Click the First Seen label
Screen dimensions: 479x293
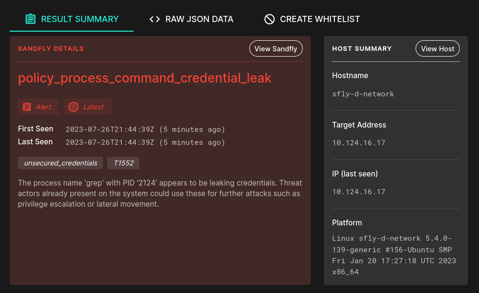[x=36, y=129]
